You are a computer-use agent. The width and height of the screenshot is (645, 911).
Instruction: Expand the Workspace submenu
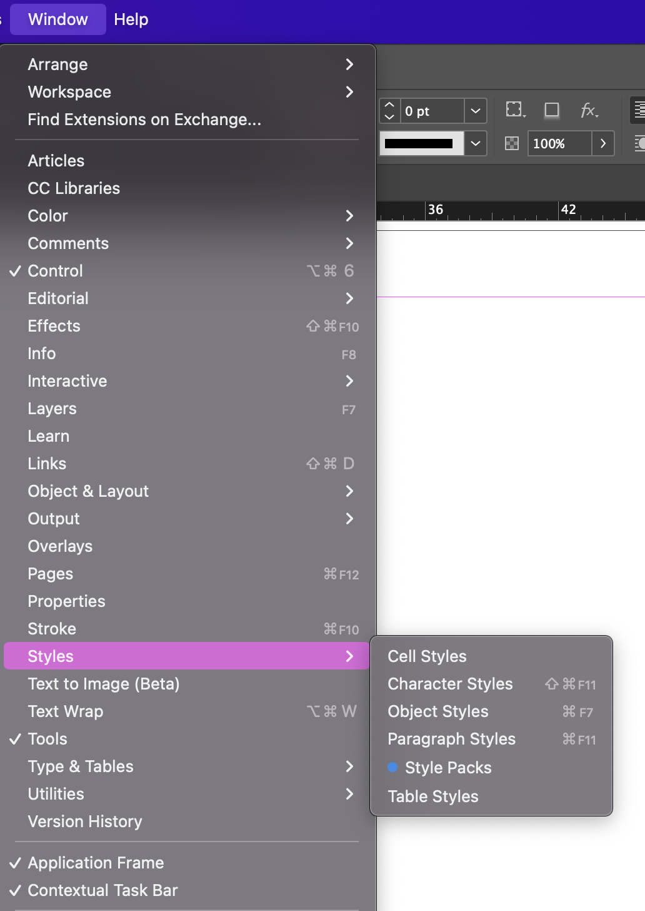(x=187, y=92)
